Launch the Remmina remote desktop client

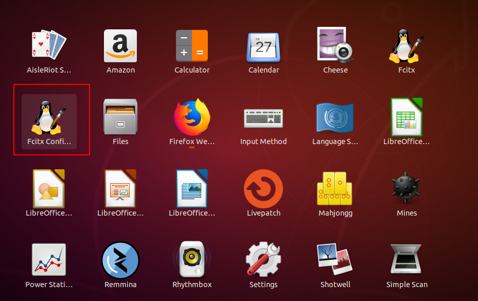(x=120, y=260)
